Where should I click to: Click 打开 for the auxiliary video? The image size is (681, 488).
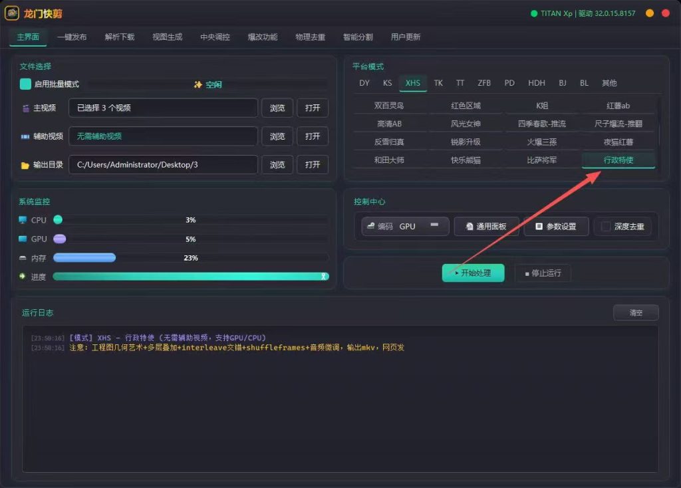[313, 136]
